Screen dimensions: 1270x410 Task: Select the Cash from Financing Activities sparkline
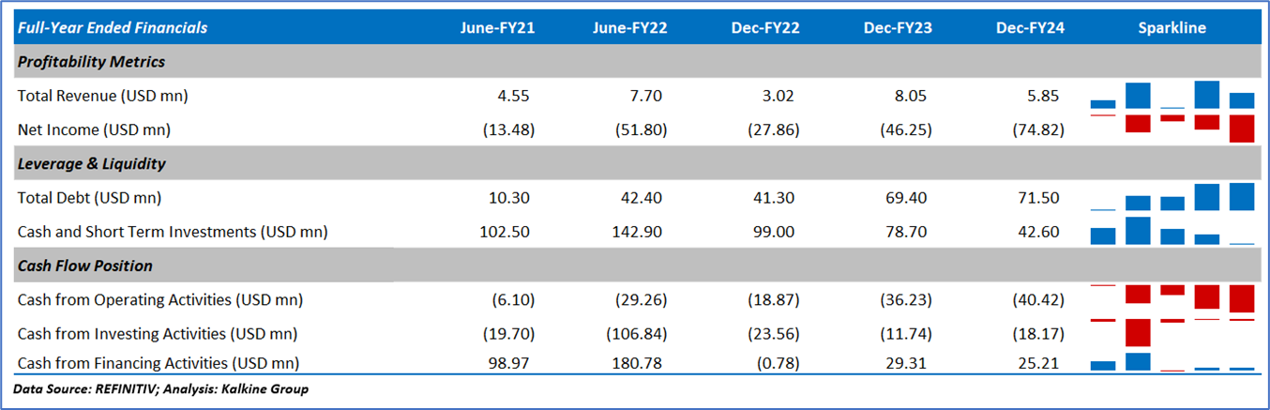coord(1172,361)
